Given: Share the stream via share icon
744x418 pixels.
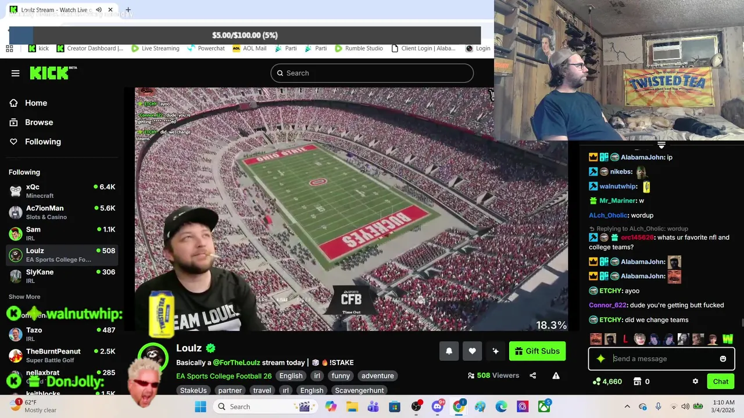Looking at the screenshot, I should pyautogui.click(x=532, y=376).
